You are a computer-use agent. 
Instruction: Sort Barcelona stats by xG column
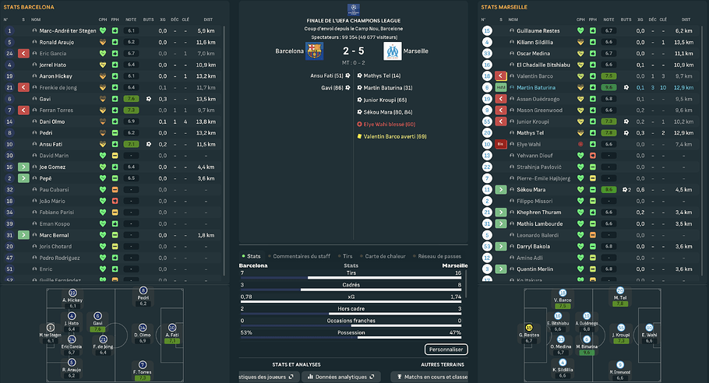pos(163,19)
